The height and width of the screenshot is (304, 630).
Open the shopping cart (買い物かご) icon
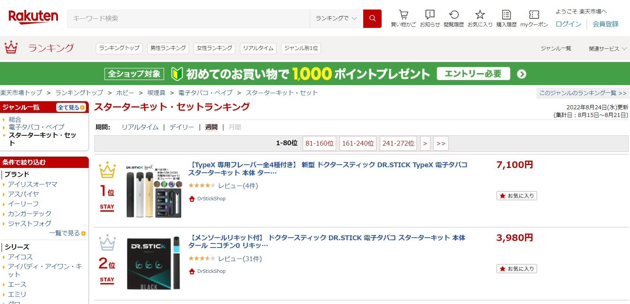tap(404, 15)
